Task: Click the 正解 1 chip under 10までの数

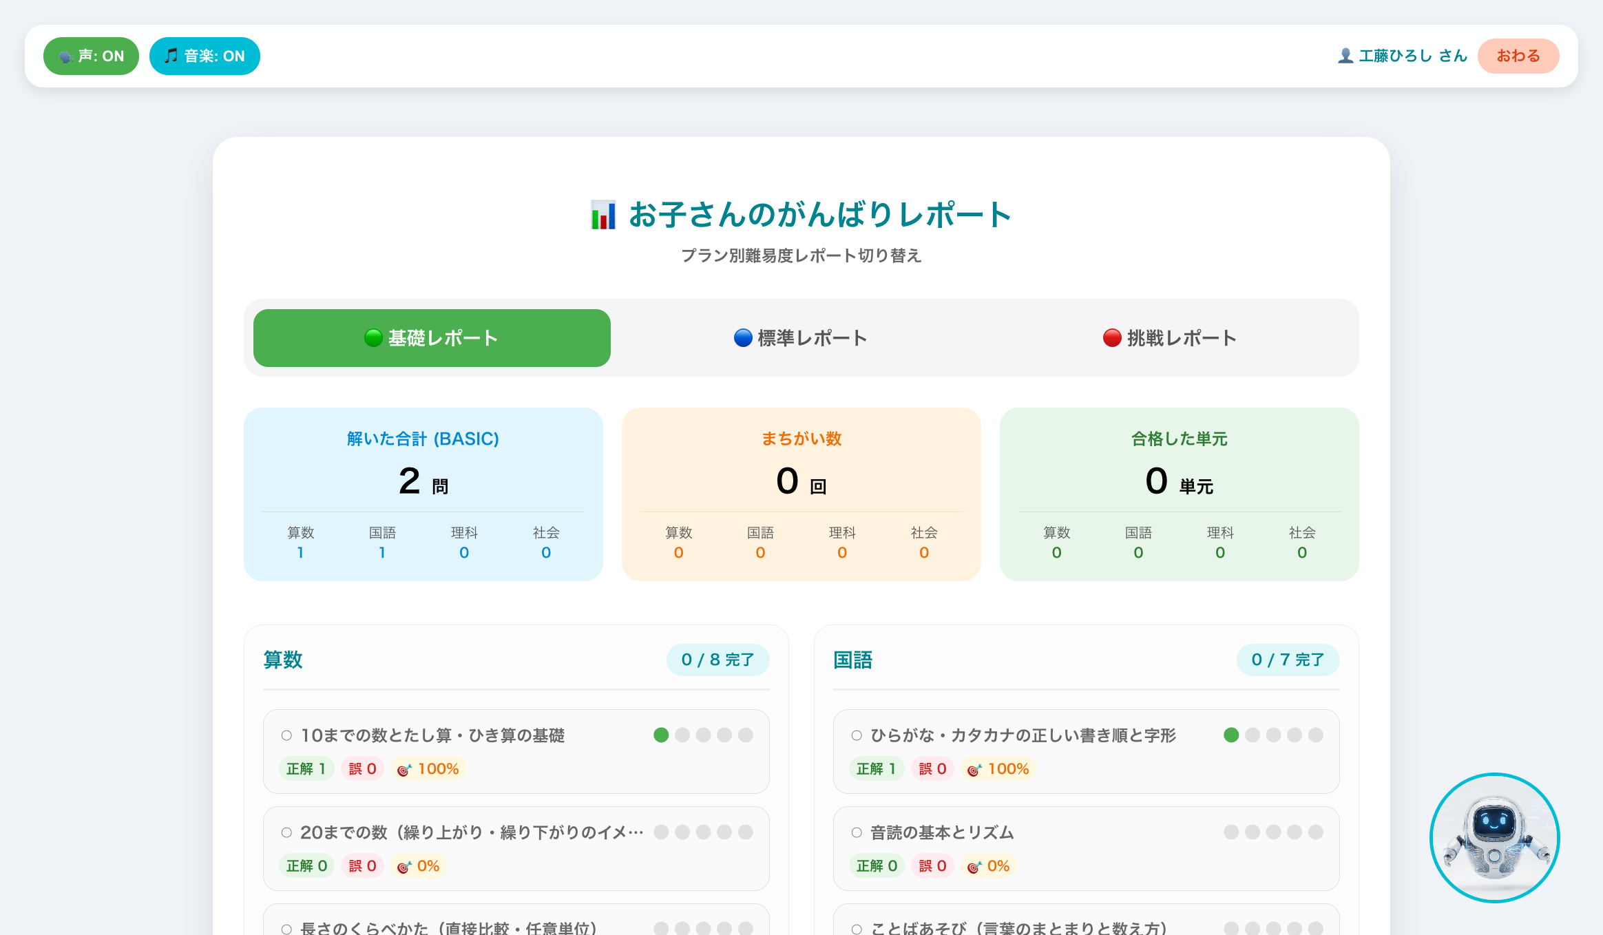Action: [306, 768]
